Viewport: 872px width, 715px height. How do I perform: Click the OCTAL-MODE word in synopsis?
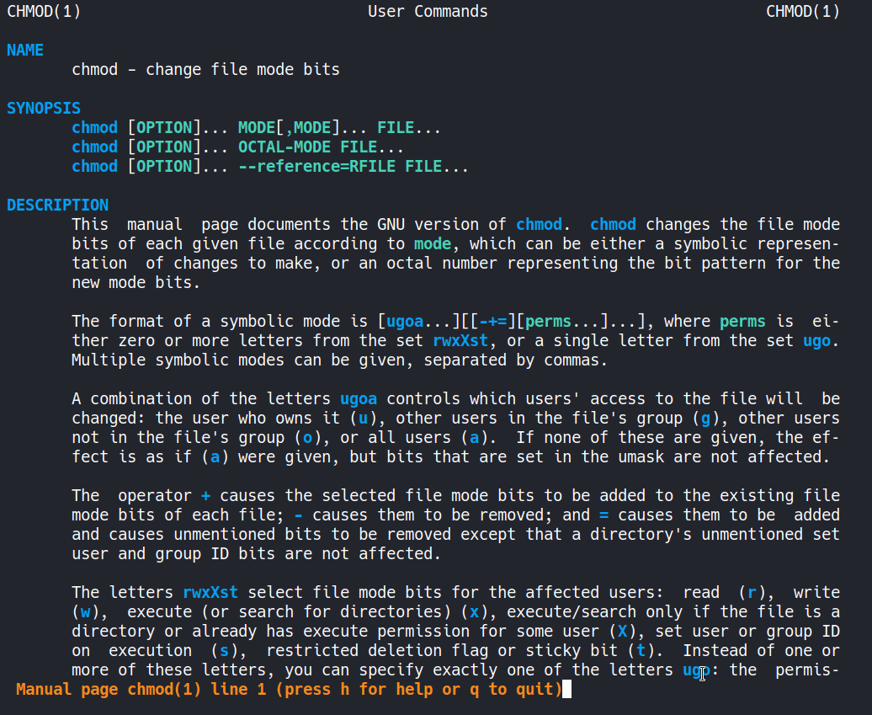click(x=284, y=147)
